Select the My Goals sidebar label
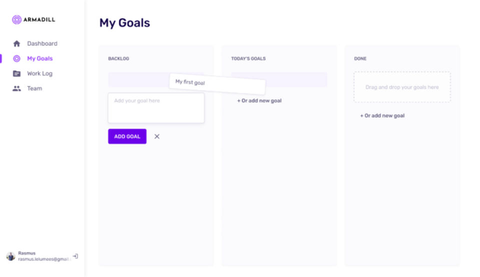This screenshot has height=277, width=480. (39, 59)
